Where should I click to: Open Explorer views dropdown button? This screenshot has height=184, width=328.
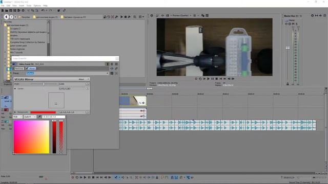pos(141,17)
